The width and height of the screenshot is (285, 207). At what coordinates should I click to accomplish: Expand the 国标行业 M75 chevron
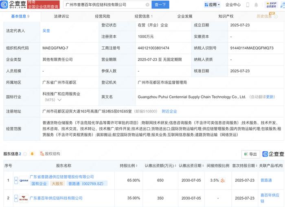pyautogui.click(x=59, y=100)
